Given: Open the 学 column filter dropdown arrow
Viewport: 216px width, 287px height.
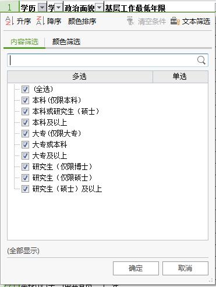Looking at the screenshot, I should click(x=58, y=8).
